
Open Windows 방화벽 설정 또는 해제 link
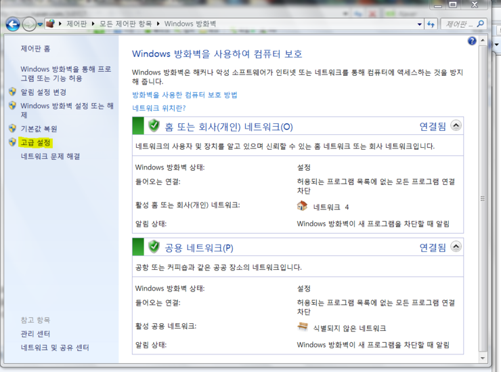[x=67, y=110]
